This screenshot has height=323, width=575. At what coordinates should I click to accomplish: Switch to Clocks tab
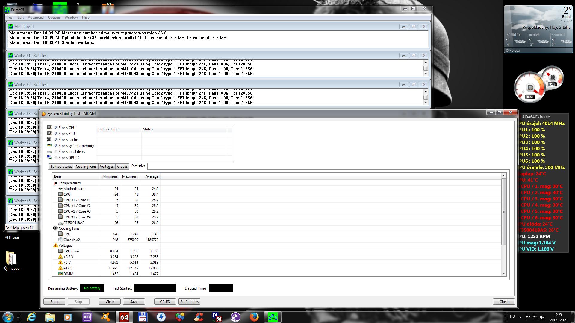click(122, 167)
